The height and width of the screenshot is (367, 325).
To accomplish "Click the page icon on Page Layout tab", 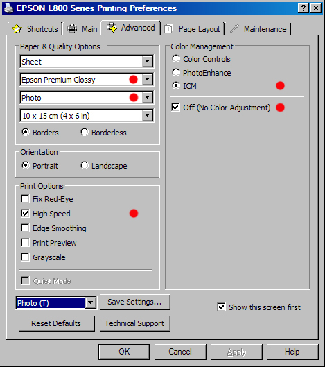I will click(x=168, y=28).
